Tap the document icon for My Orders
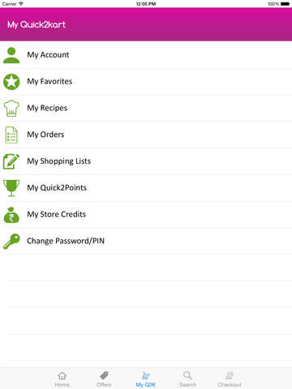Screen dimensions: 292x389 pos(11,135)
